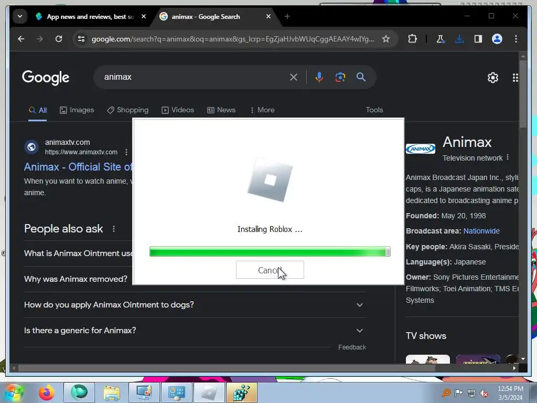Click the Google logo
The image size is (537, 403).
click(46, 78)
